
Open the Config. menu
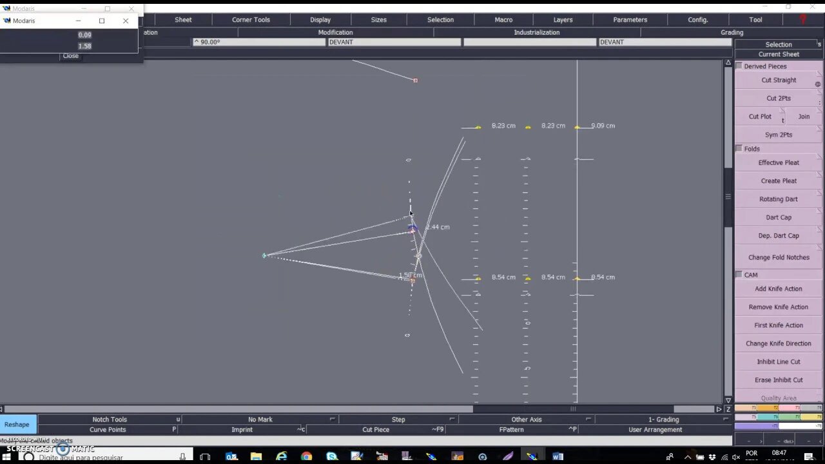(x=698, y=19)
